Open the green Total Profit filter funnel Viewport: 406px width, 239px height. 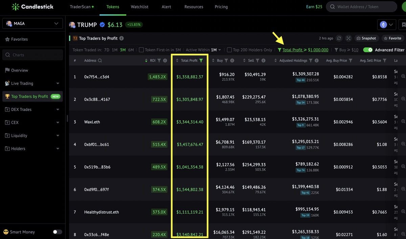201,61
